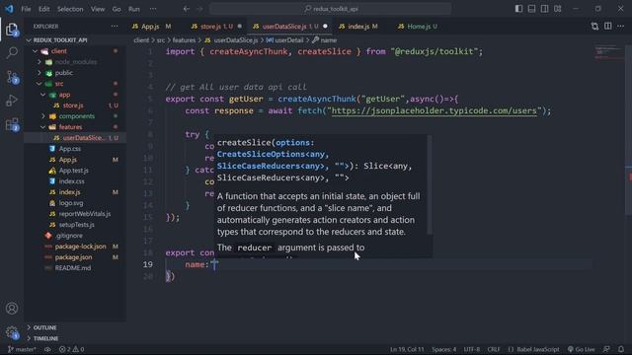Open the menu bar overflow ellipsis

[153, 9]
